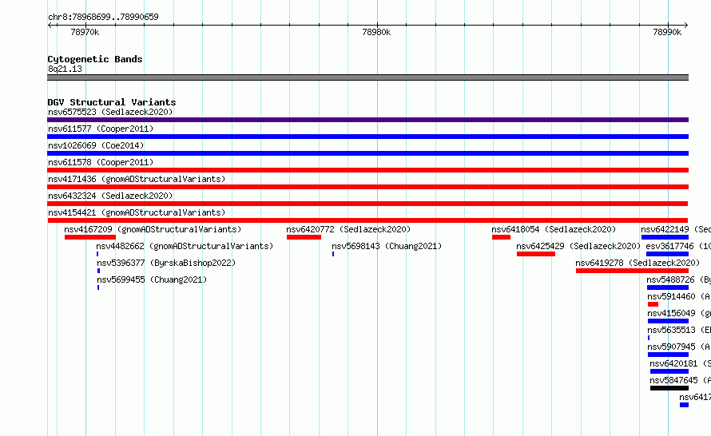Click the small red nsv5914460 bar
This screenshot has height=436, width=711.
(x=653, y=304)
